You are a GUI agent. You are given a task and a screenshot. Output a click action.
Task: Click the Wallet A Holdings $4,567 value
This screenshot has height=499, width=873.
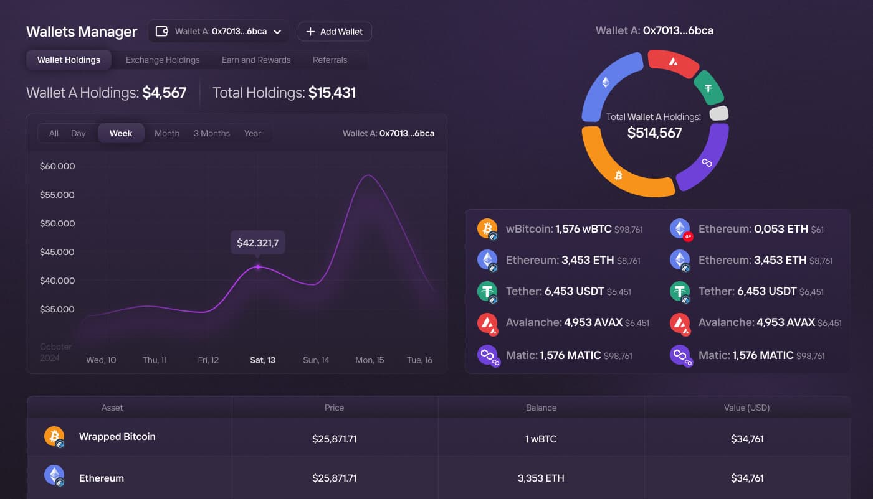tap(165, 93)
